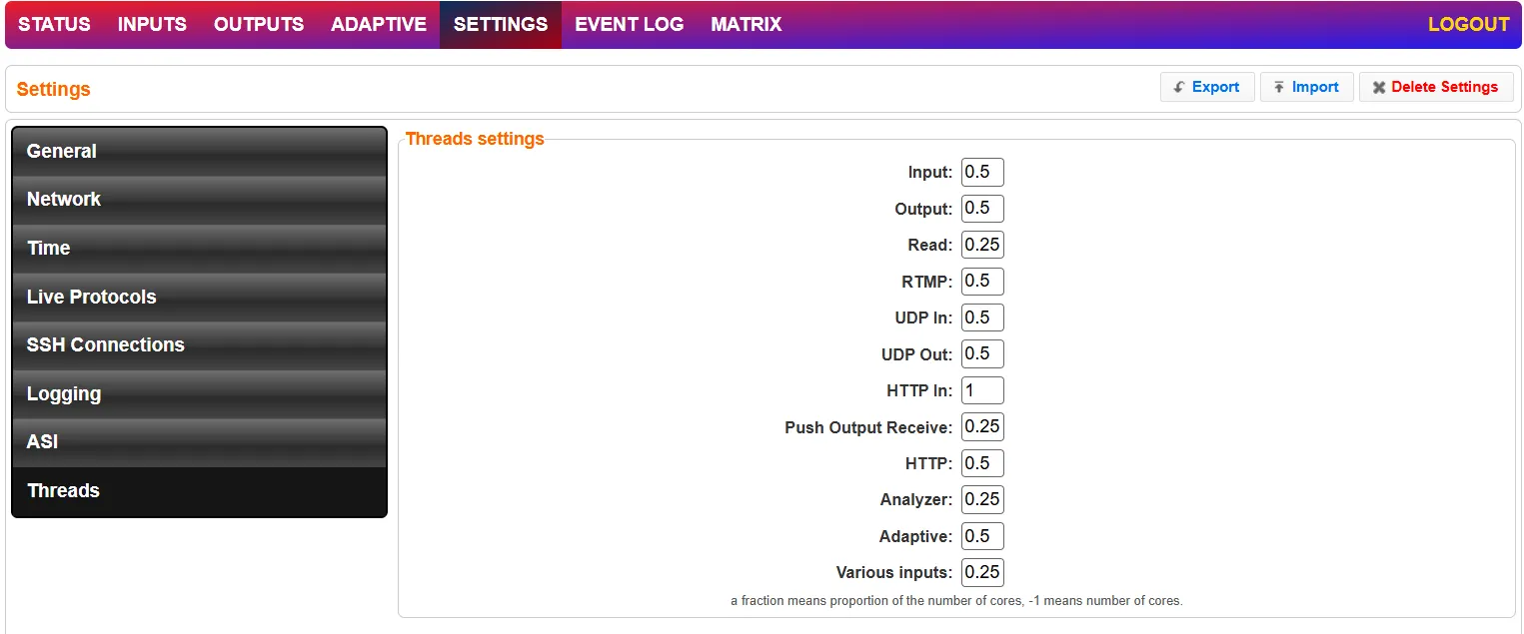Select the Threads section
The image size is (1524, 634).
(199, 491)
